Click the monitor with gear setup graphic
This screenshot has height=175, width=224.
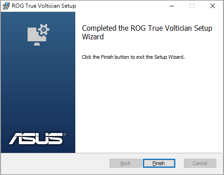coord(38,35)
